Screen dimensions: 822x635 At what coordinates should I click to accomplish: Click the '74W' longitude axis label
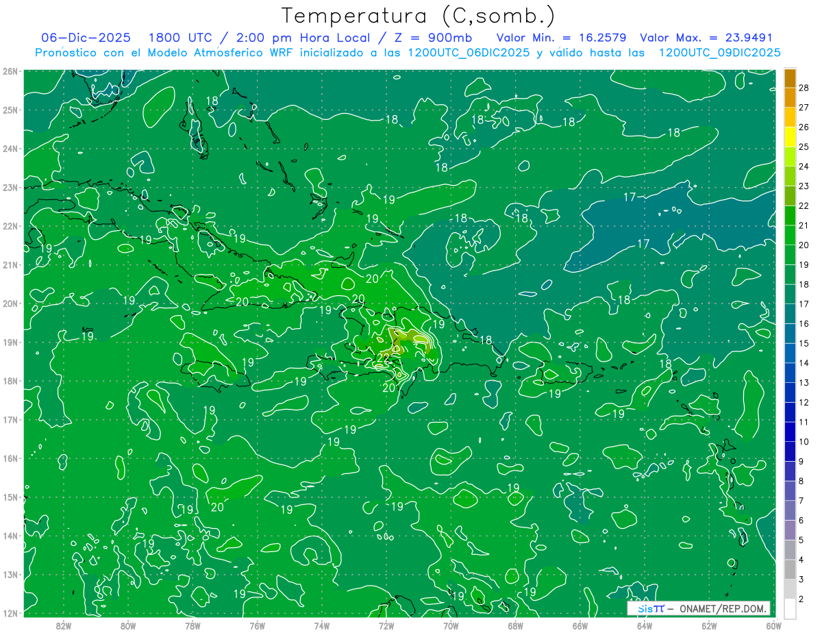pos(321,625)
